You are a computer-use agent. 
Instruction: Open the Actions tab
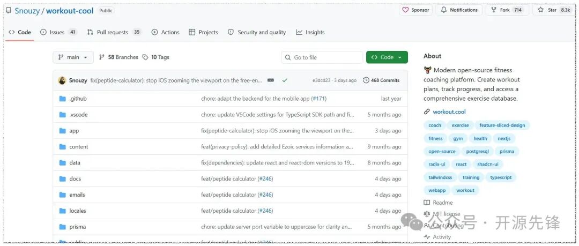(x=166, y=32)
